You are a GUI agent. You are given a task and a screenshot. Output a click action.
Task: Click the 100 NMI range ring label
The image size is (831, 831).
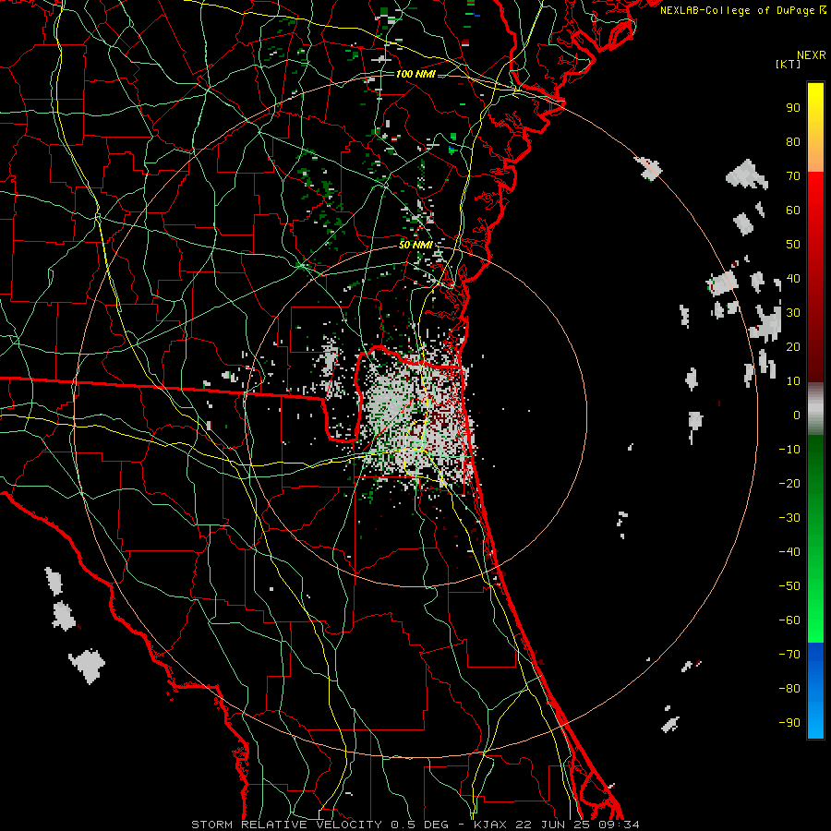(x=415, y=74)
